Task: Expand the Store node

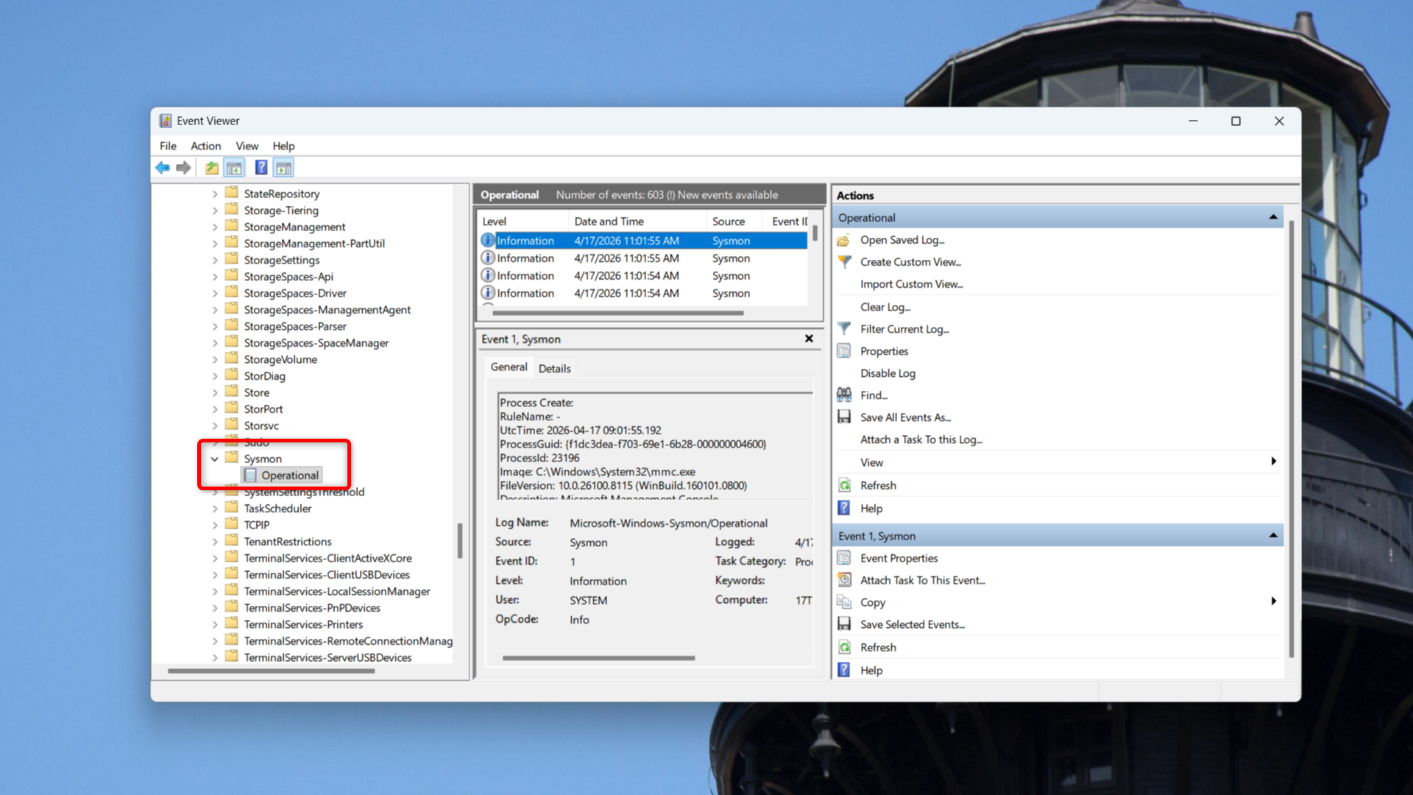Action: [215, 393]
